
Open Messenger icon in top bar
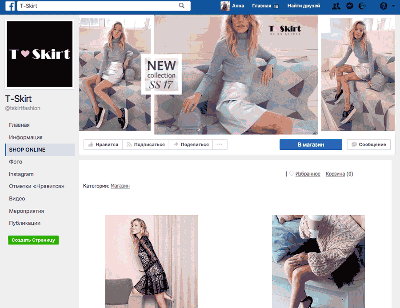pyautogui.click(x=349, y=6)
